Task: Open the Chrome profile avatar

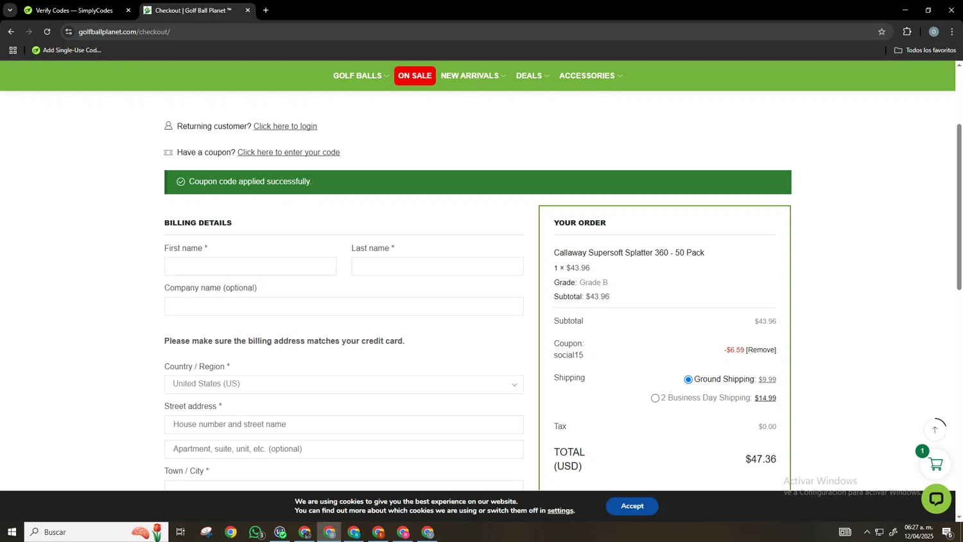Action: click(933, 31)
